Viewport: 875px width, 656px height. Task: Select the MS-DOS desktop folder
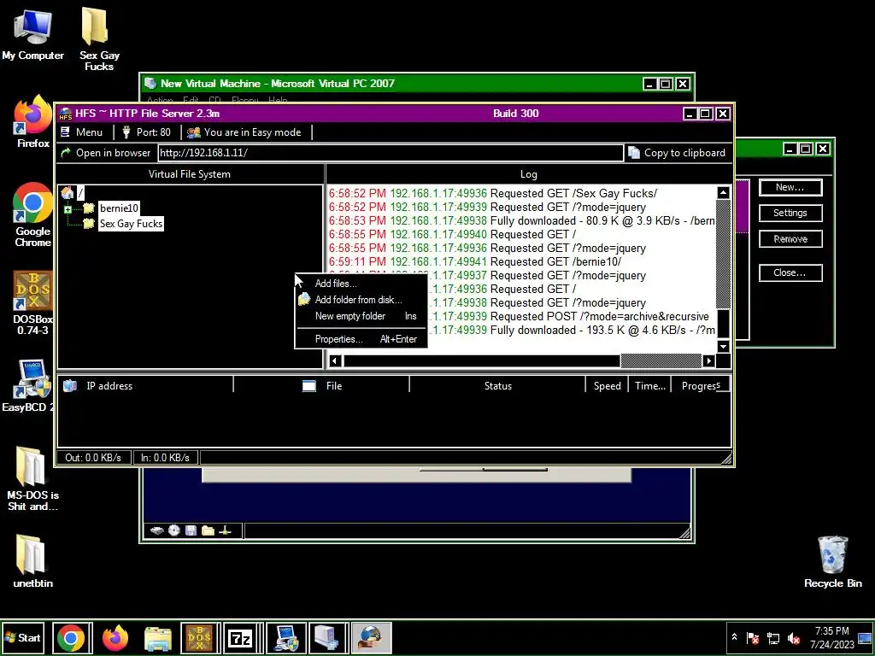[33, 479]
